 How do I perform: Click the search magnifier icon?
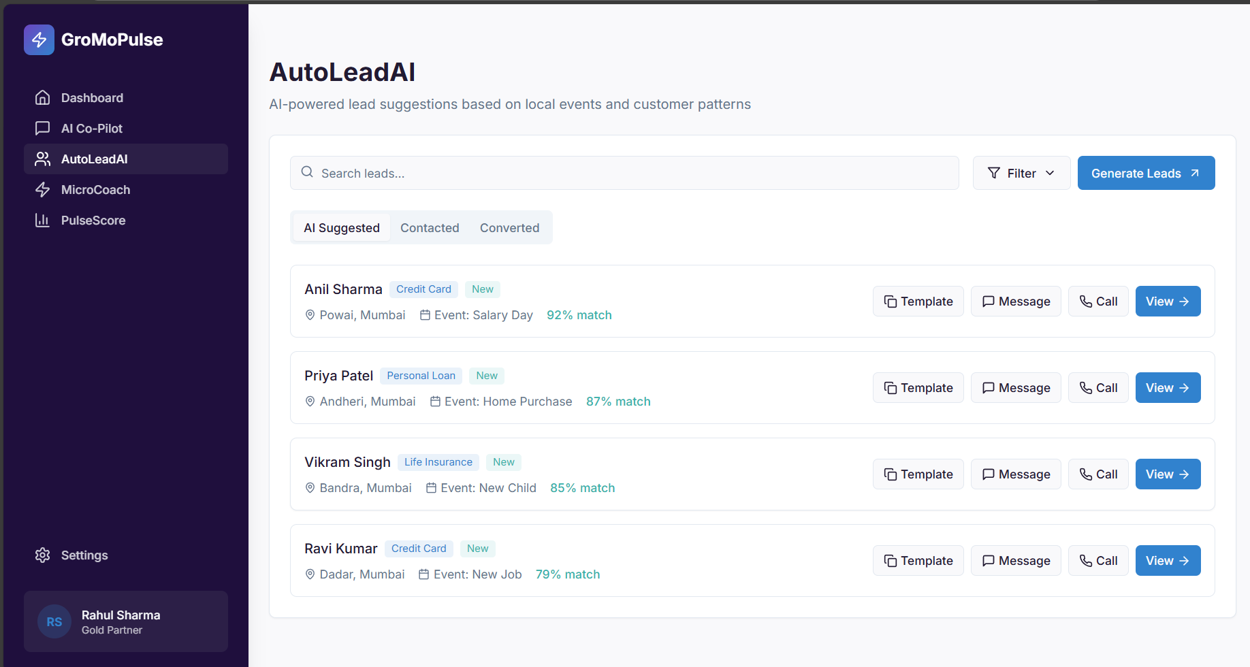click(x=307, y=172)
